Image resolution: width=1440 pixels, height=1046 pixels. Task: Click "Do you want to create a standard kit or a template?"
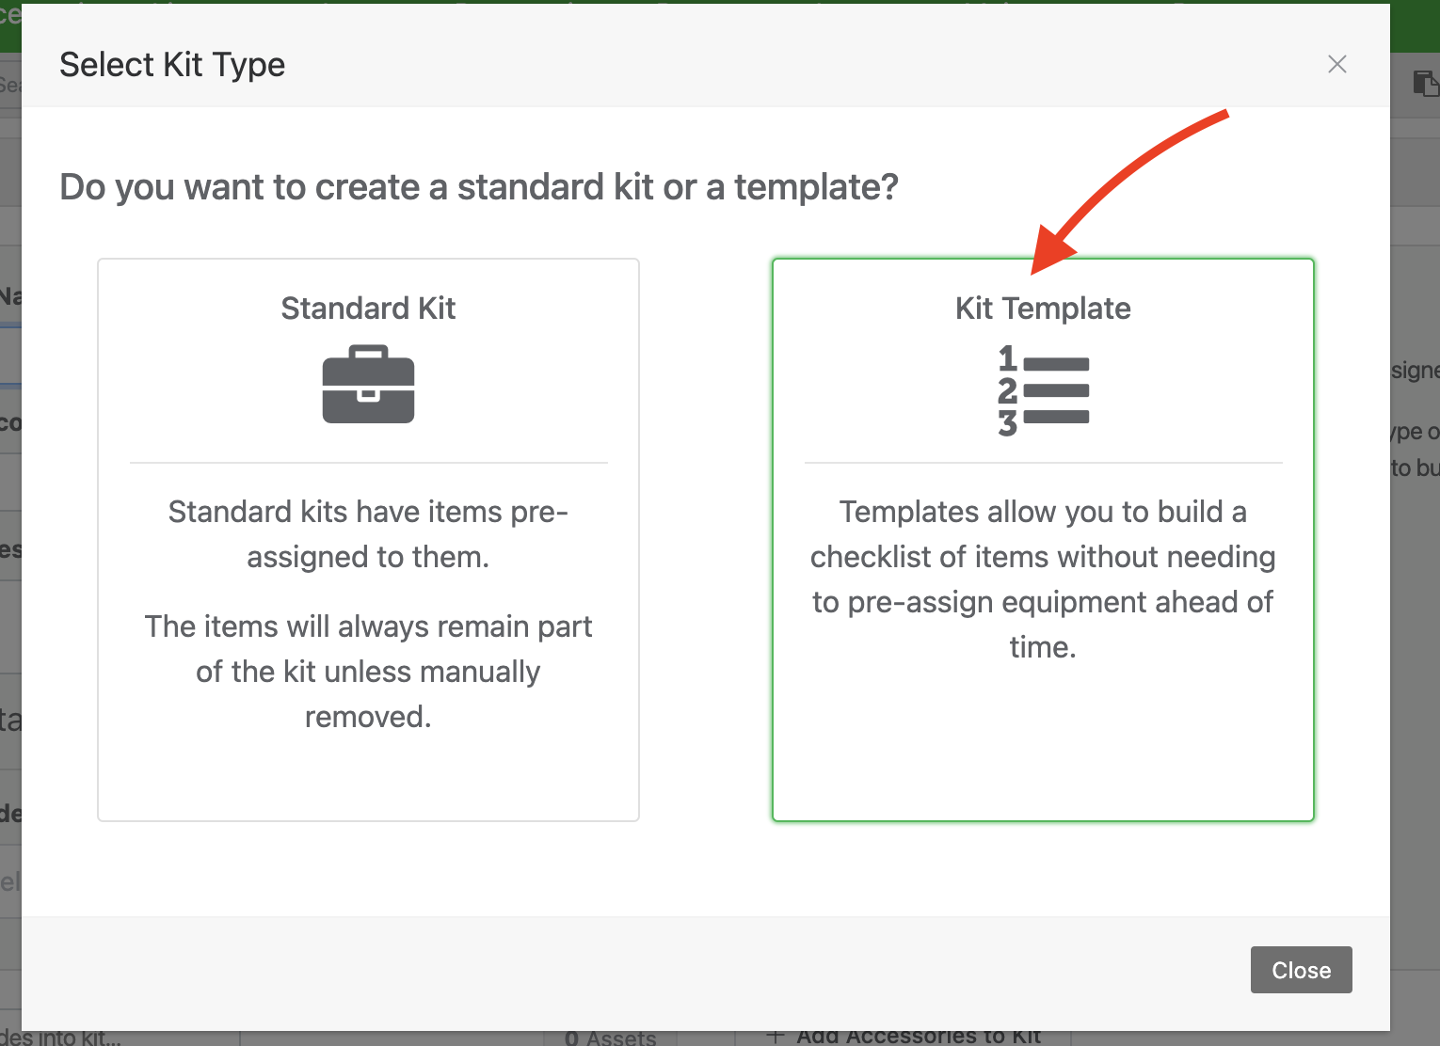coord(479,187)
